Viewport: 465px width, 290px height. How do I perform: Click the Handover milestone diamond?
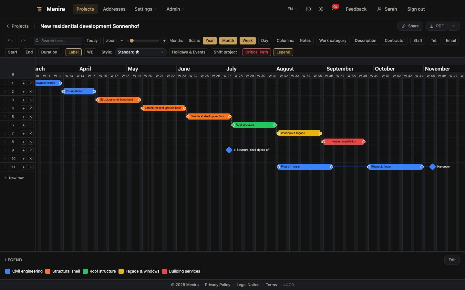(x=433, y=167)
